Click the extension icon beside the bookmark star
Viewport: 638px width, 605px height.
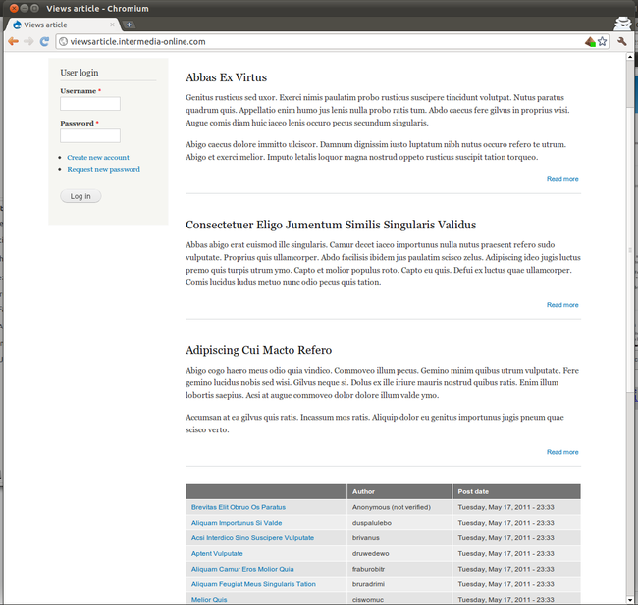[x=590, y=41]
